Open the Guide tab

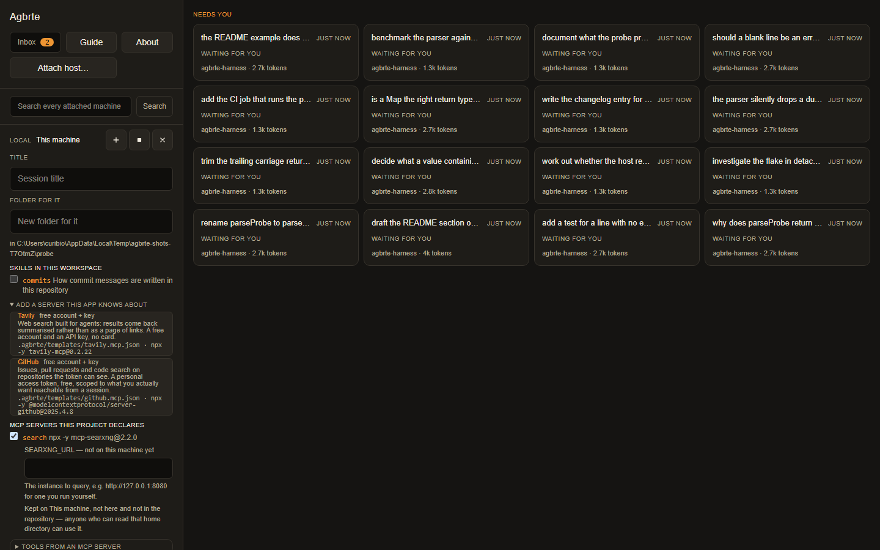tap(91, 42)
